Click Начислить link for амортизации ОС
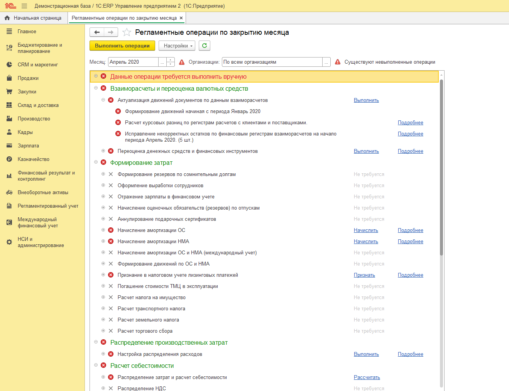Image resolution: width=509 pixels, height=391 pixels. pyautogui.click(x=366, y=230)
